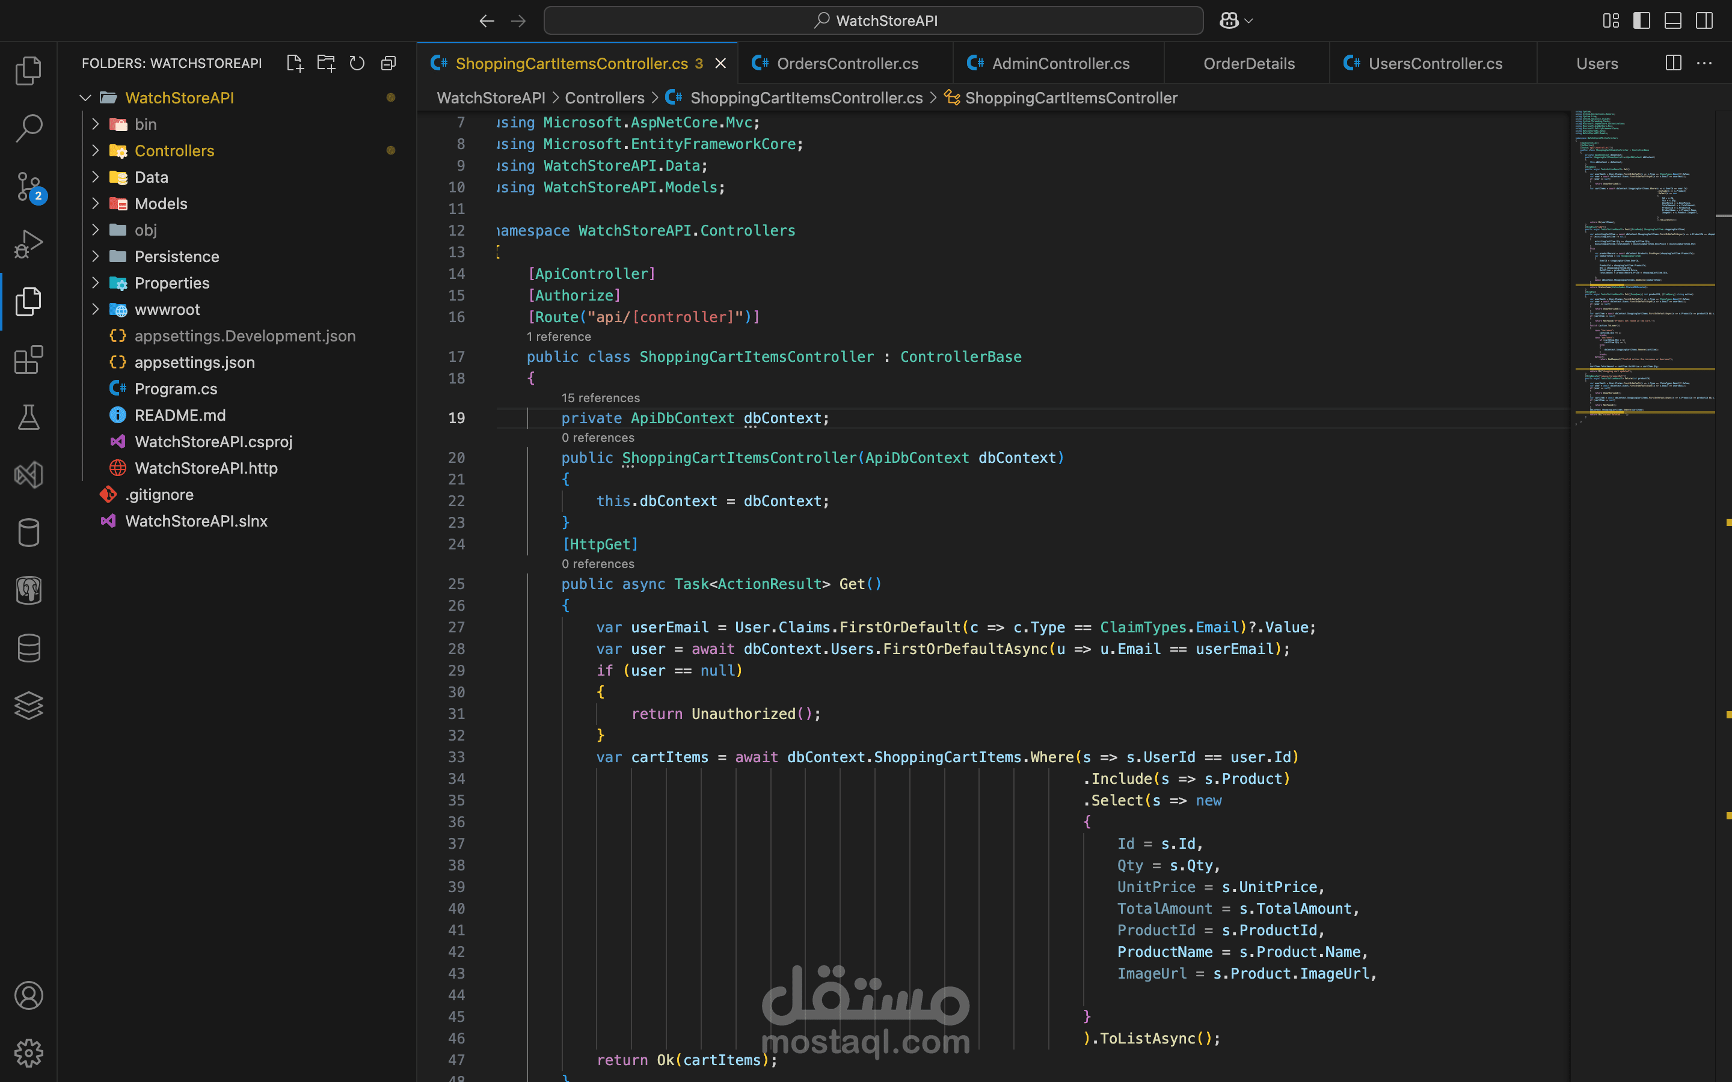Screen dimensions: 1732x1082
Task: Open the 1 reference code lens
Action: [559, 337]
